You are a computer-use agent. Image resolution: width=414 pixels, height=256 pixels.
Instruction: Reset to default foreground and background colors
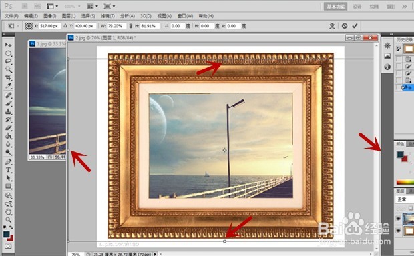click(5, 227)
